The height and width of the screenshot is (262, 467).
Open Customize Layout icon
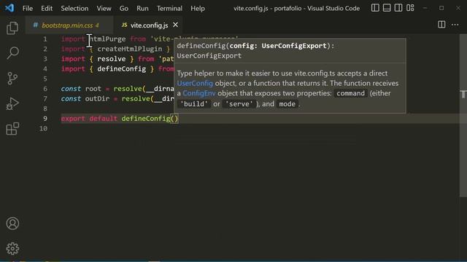tap(410, 8)
